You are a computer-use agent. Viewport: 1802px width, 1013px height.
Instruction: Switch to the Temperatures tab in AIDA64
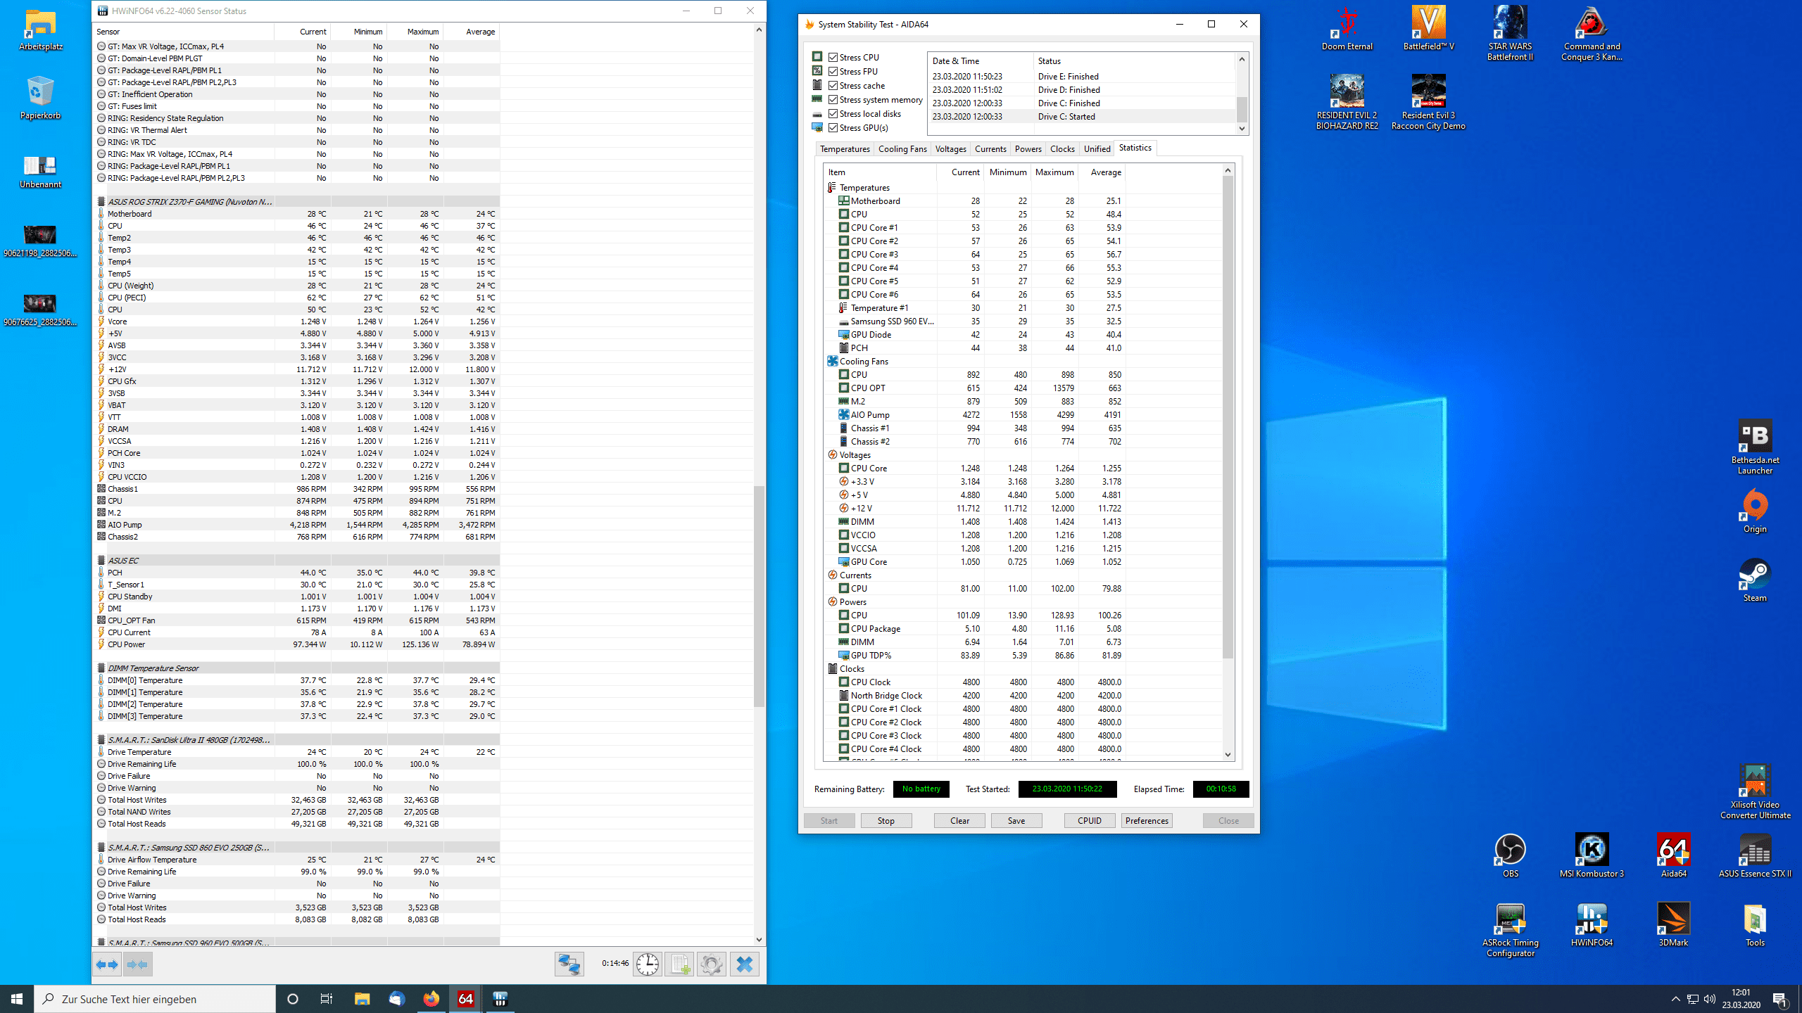click(x=845, y=148)
